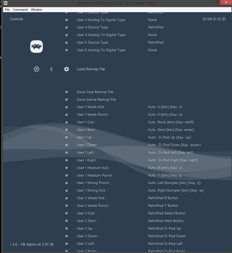232x253 pixels.
Task: Click gear icon beside User 2 Coin
Action: 66,213
